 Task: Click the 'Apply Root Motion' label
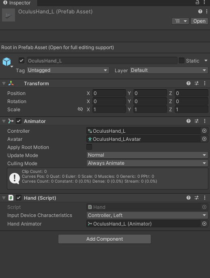click(28, 147)
